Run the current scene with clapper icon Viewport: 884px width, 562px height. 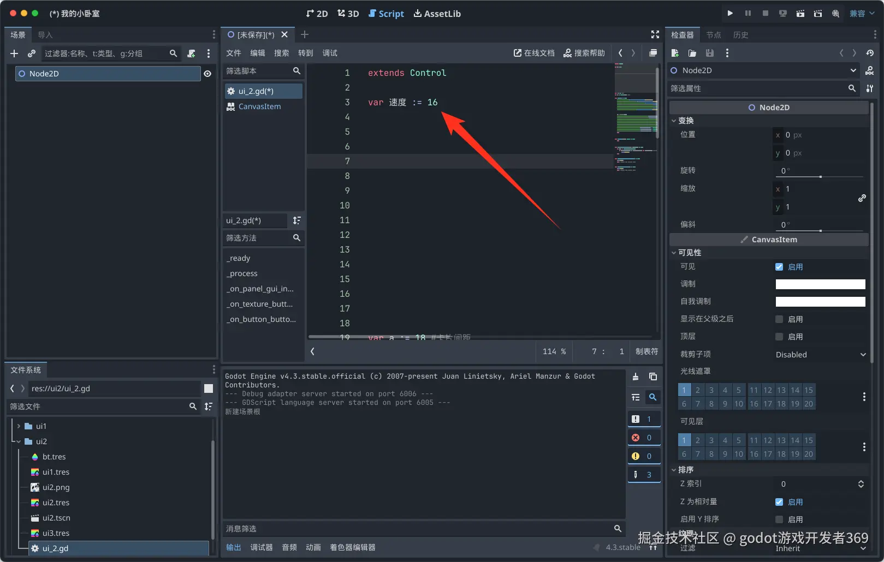800,13
